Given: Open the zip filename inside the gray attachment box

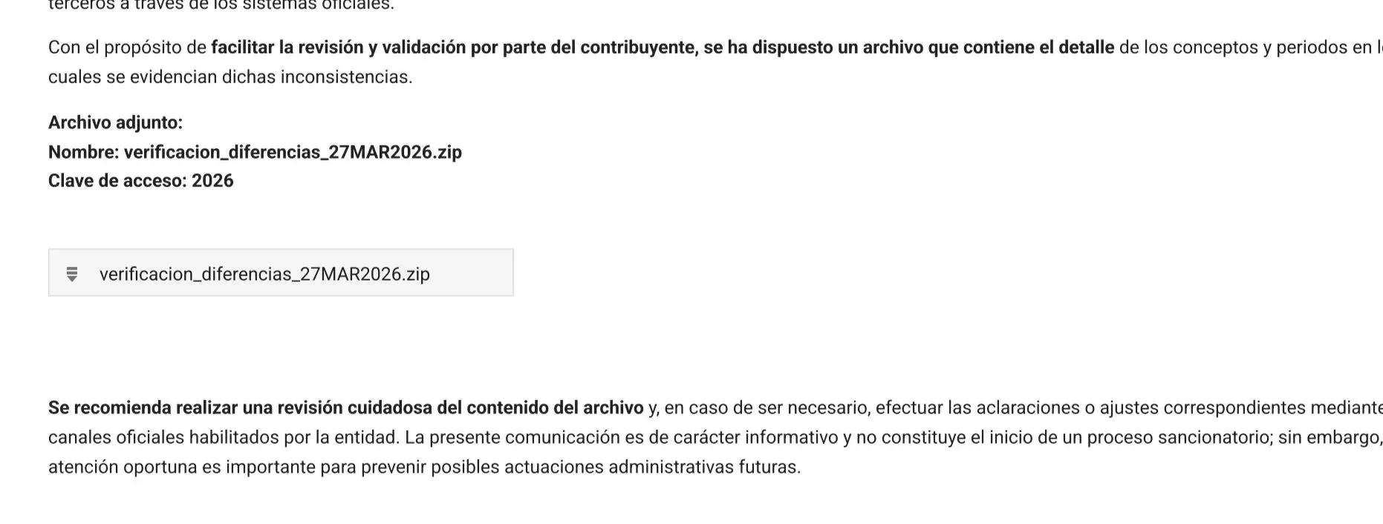Looking at the screenshot, I should point(264,274).
